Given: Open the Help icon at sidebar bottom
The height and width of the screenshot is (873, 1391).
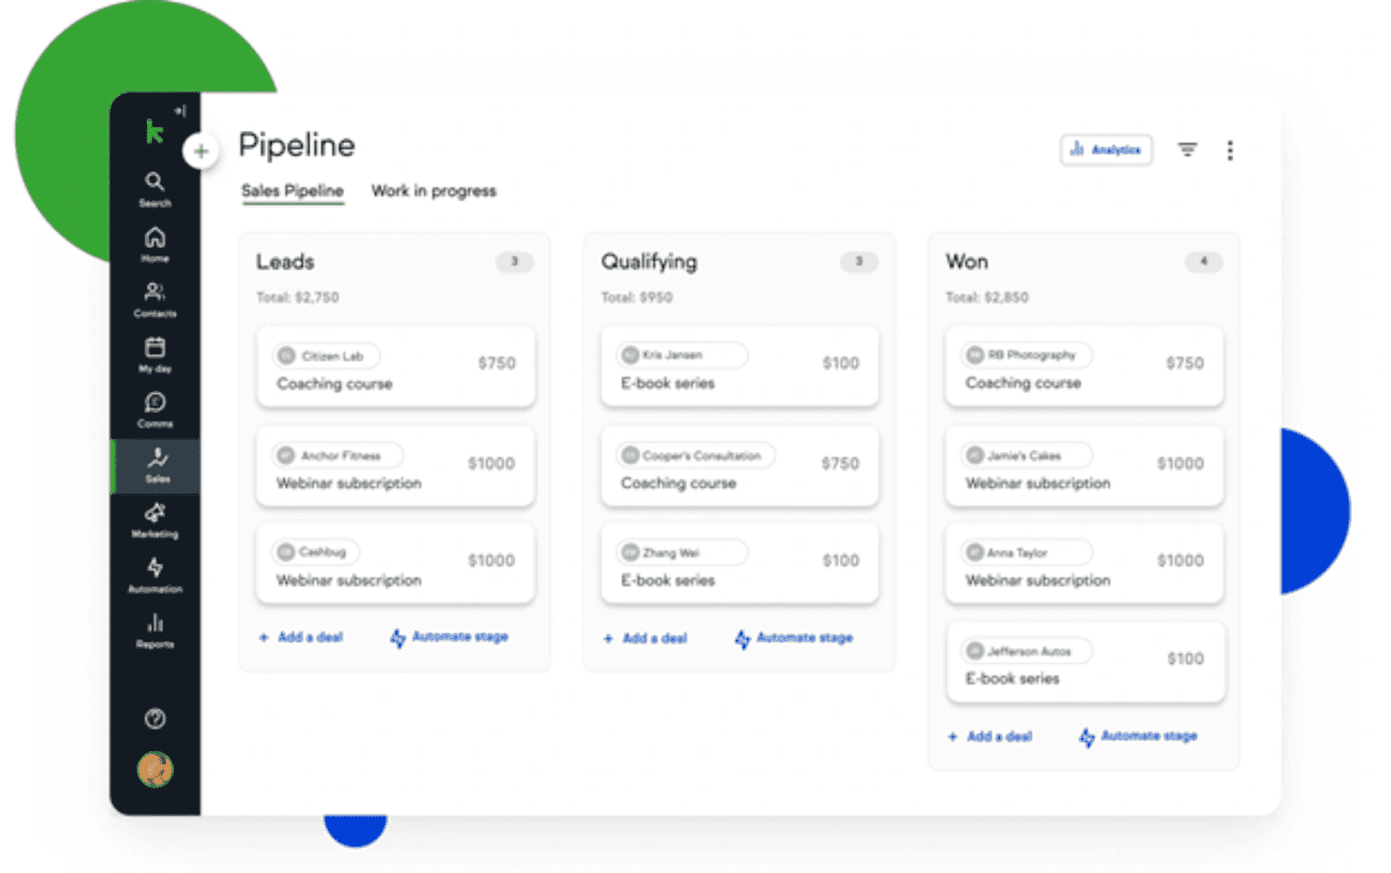Looking at the screenshot, I should 155,718.
